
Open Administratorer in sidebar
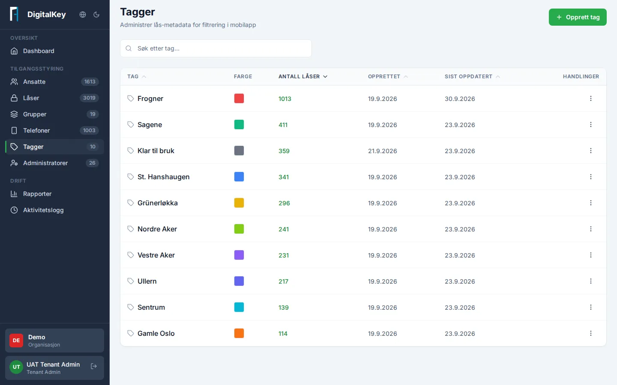pyautogui.click(x=54, y=163)
